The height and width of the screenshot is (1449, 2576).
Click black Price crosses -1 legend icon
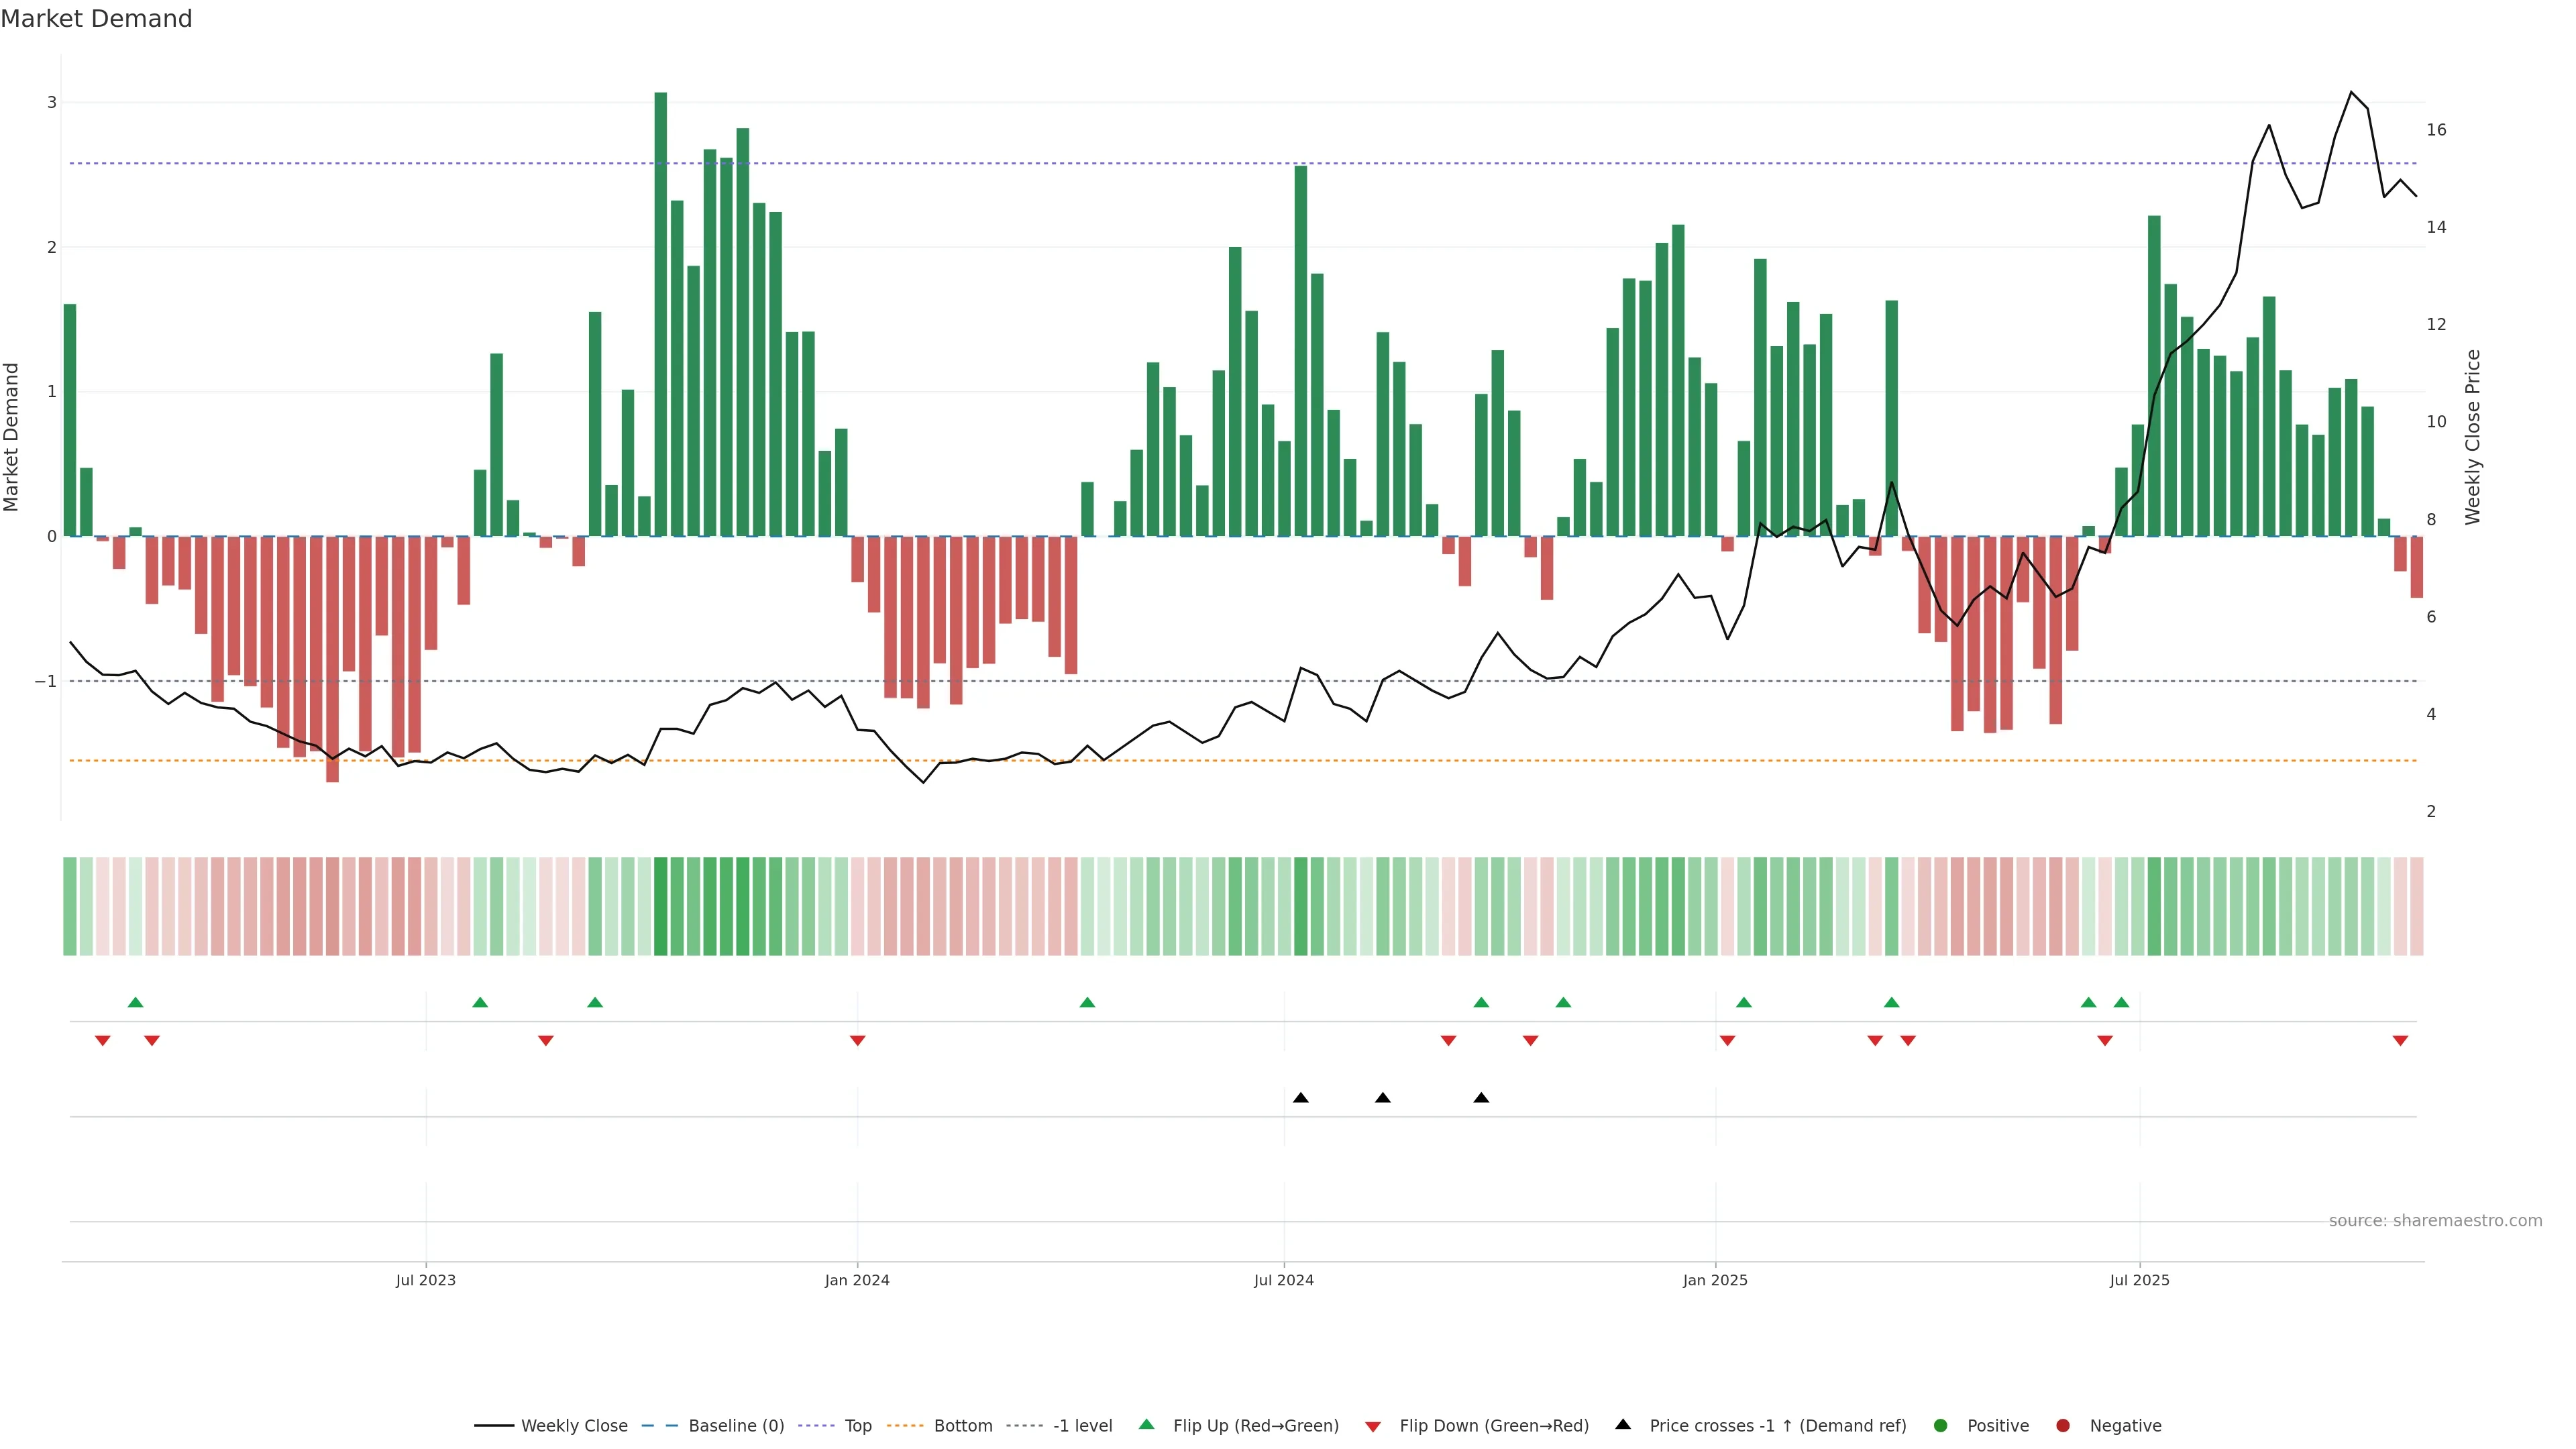1623,1425
